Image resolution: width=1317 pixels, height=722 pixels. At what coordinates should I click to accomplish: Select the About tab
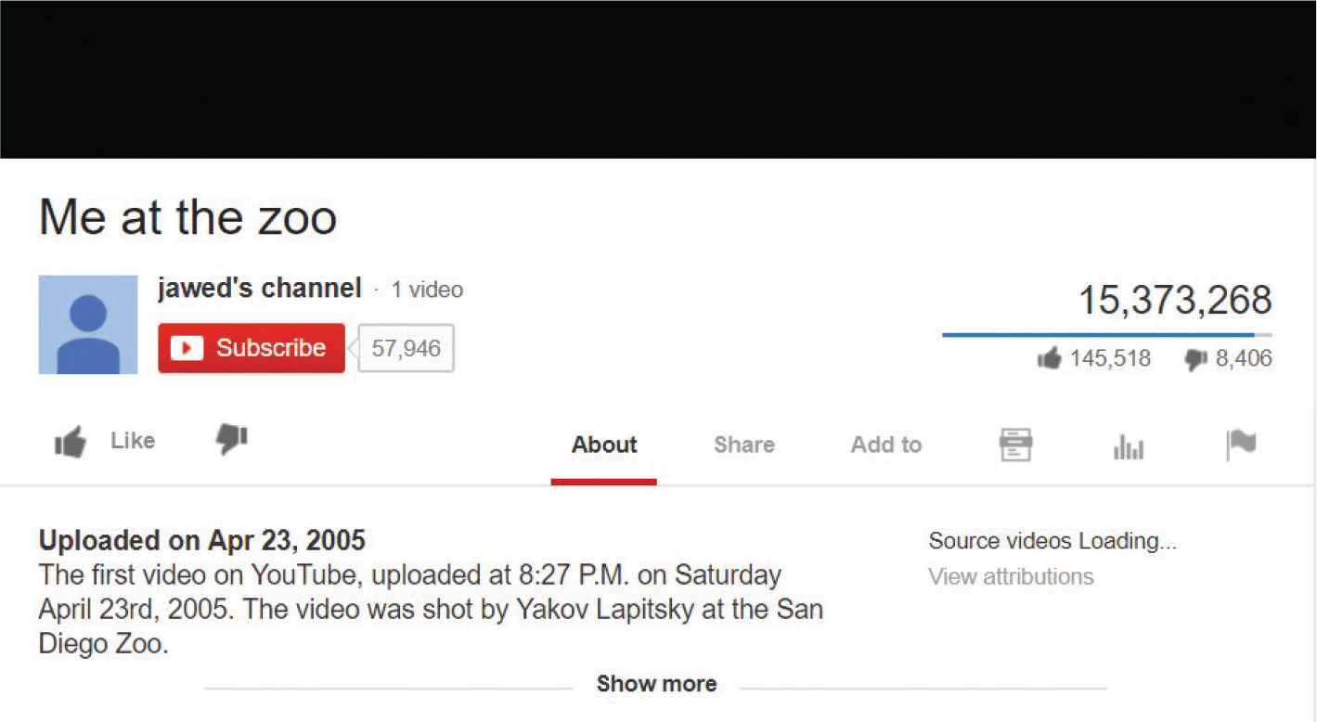pos(604,445)
